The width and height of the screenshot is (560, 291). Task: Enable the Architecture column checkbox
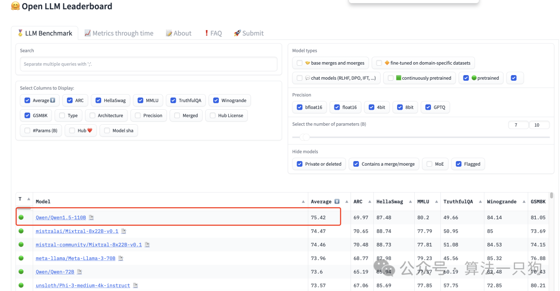(92, 115)
